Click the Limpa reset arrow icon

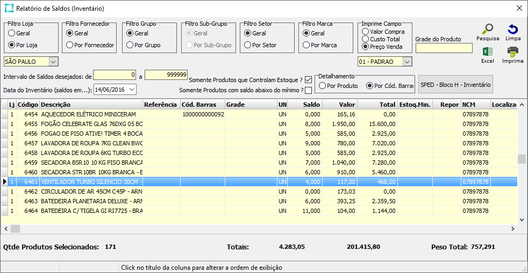513,29
